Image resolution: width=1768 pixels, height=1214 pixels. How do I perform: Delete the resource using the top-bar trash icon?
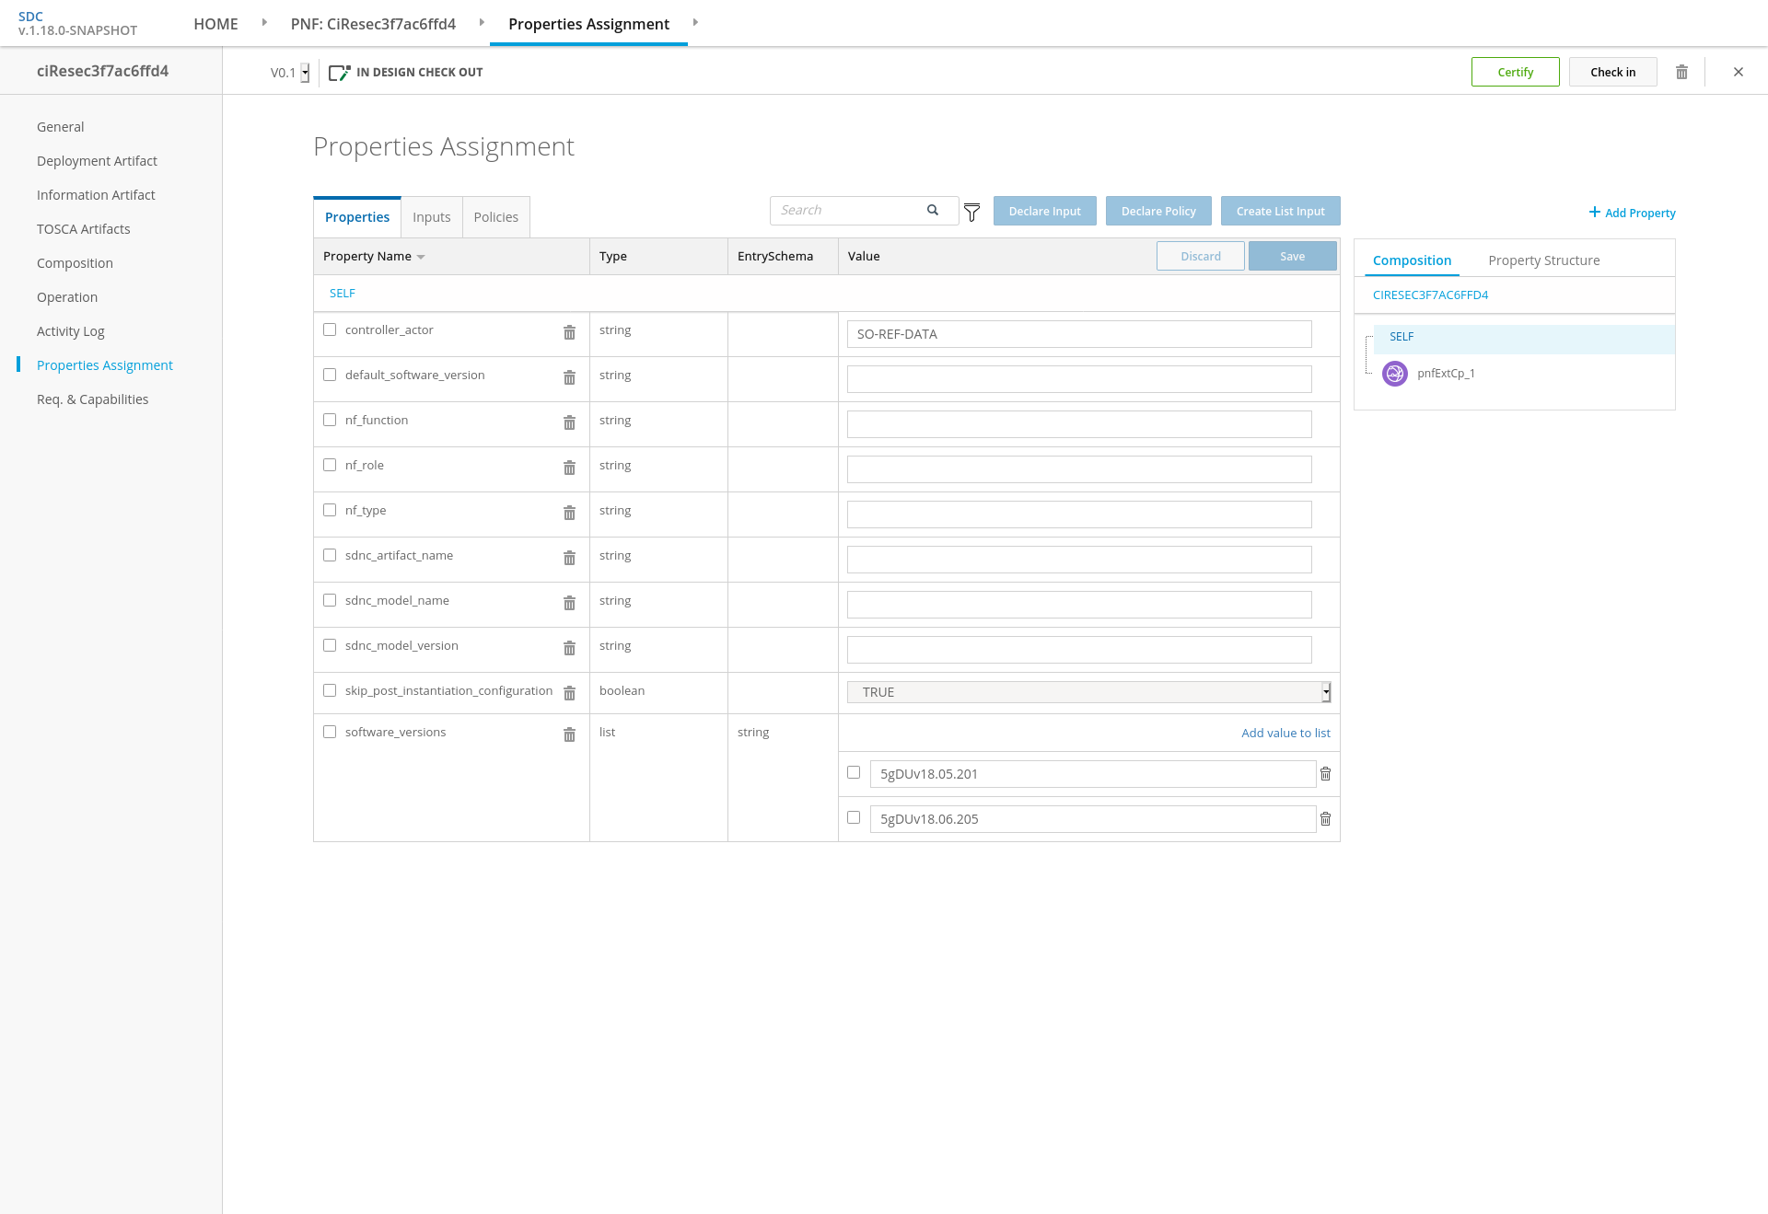tap(1681, 72)
